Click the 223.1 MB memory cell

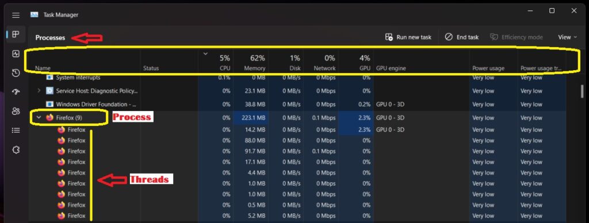pyautogui.click(x=251, y=117)
